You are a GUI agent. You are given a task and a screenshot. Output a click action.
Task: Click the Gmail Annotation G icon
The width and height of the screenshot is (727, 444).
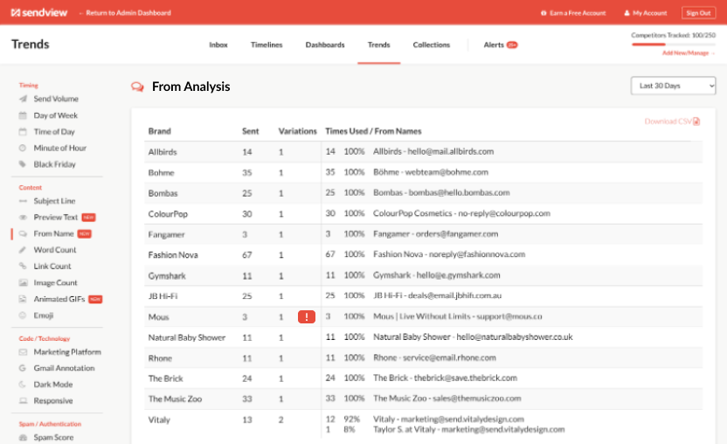click(23, 368)
